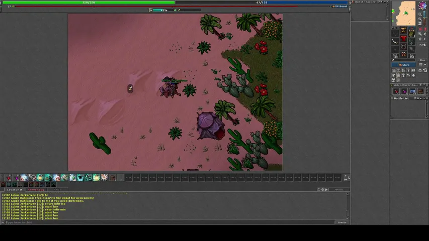429x241 pixels.
Task: Click the minimap center button
Action: tap(420, 23)
